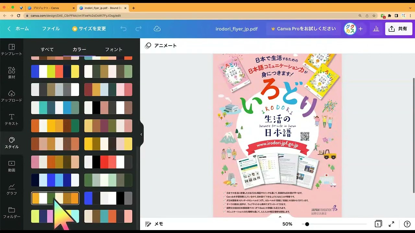This screenshot has width=415, height=233.
Task: Switch to the すべて tab
Action: pos(47,50)
